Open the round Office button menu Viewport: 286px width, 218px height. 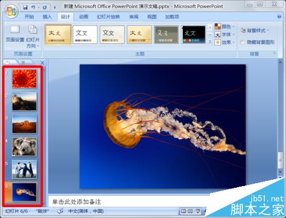pos(11,11)
